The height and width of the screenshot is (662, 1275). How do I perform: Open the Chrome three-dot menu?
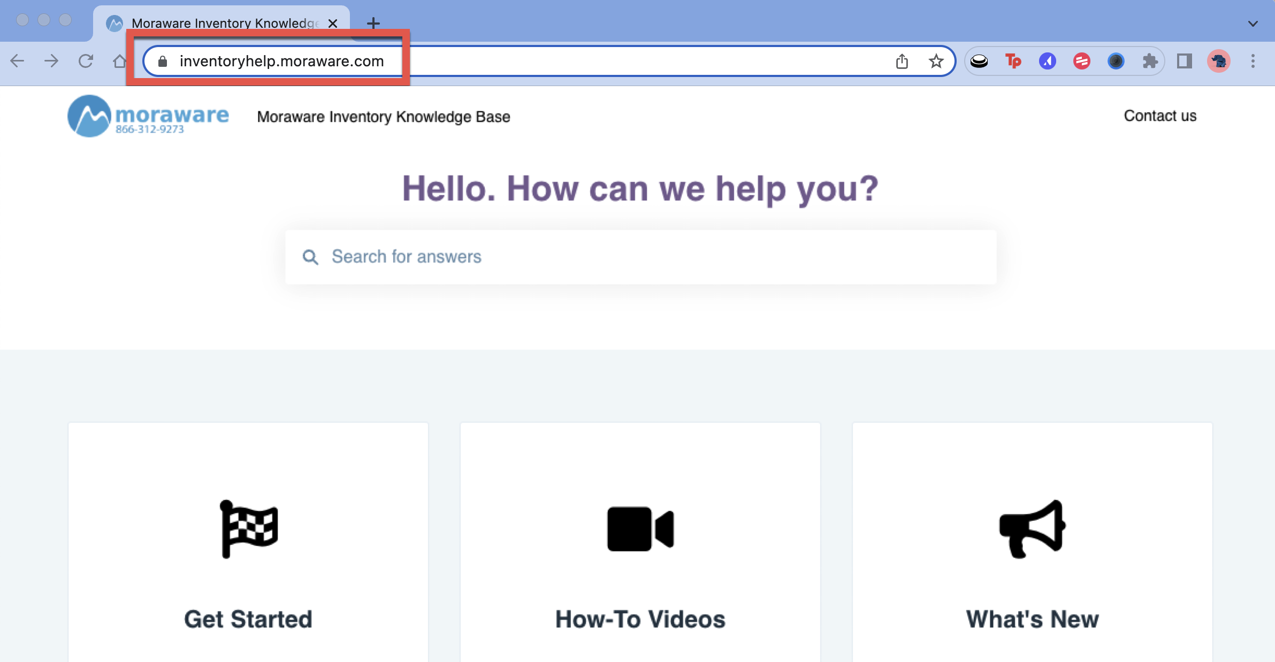click(x=1253, y=61)
